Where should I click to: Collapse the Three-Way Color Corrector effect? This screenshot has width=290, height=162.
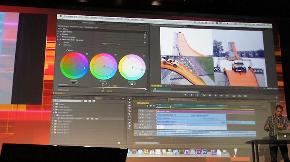point(58,39)
